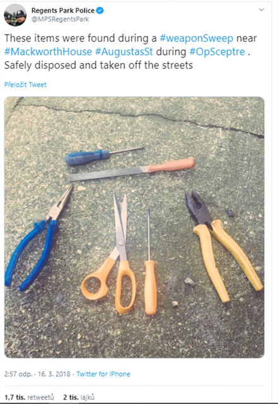Open the #OpSceptre hashtag

[217, 52]
